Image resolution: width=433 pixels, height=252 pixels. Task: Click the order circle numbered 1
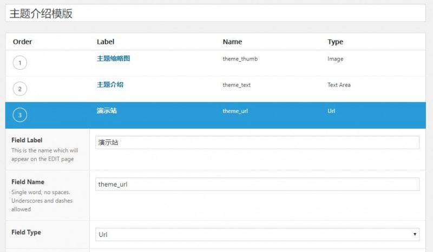[20, 63]
